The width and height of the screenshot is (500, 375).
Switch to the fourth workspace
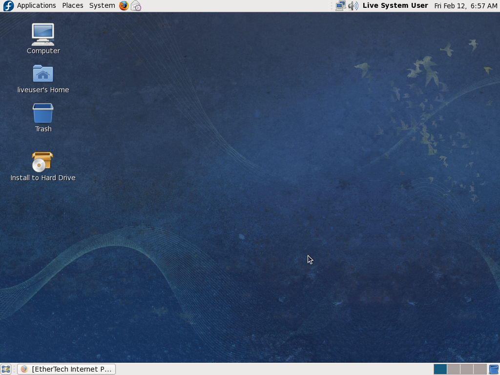[480, 369]
